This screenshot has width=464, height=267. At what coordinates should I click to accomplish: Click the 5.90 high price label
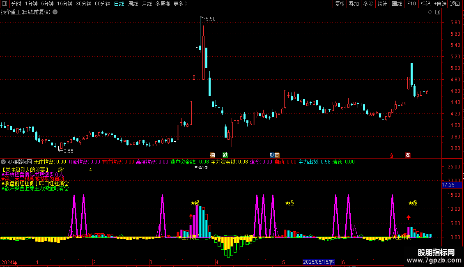(210, 18)
